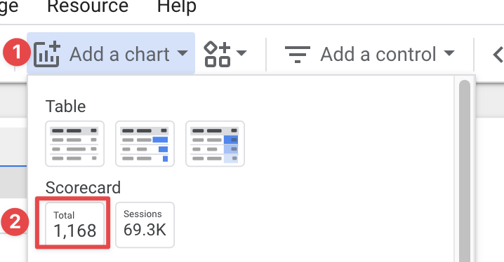Open the partially visible Page menu
Screen dimensions: 504x262
(9, 7)
